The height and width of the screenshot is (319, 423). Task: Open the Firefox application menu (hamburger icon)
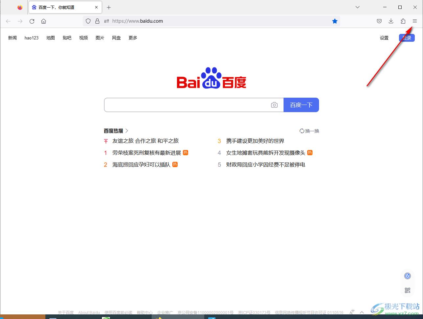coord(415,21)
